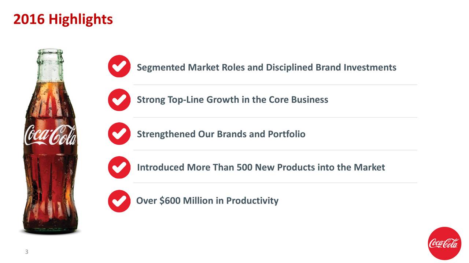
Task: Click 'Segmented Market Roles and Disciplined Brand Investments' text
Action: pyautogui.click(x=266, y=68)
